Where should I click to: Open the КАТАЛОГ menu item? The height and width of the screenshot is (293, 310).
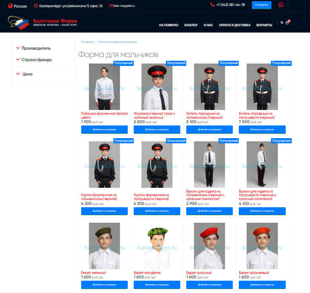191,25
